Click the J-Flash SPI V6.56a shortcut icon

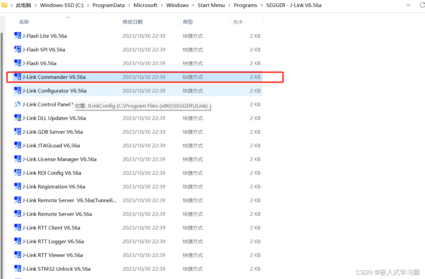tap(18, 49)
